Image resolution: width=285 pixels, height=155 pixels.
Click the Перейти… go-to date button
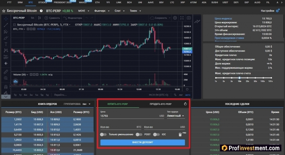(x=60, y=95)
